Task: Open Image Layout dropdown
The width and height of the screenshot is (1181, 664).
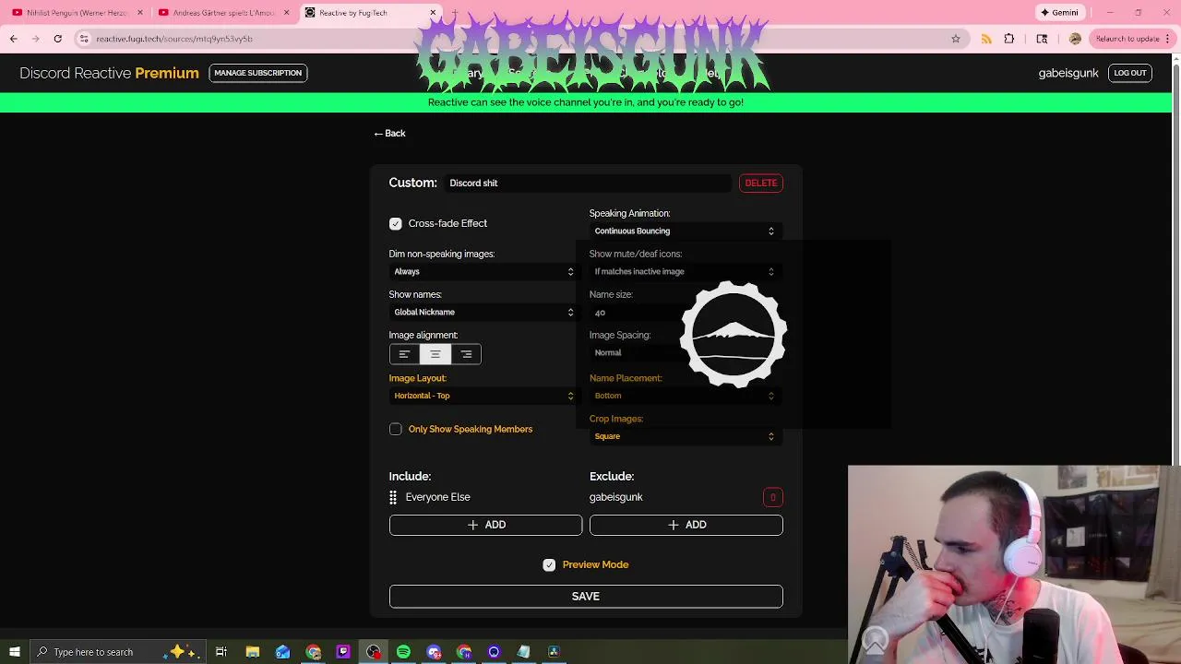Action: tap(484, 396)
